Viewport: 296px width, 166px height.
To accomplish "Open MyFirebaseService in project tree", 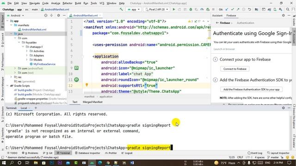I will click(x=43, y=64).
